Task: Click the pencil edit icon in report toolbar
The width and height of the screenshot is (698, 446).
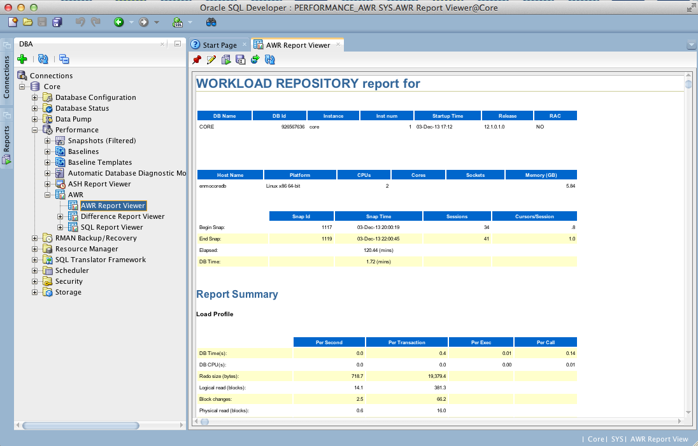Action: (211, 59)
